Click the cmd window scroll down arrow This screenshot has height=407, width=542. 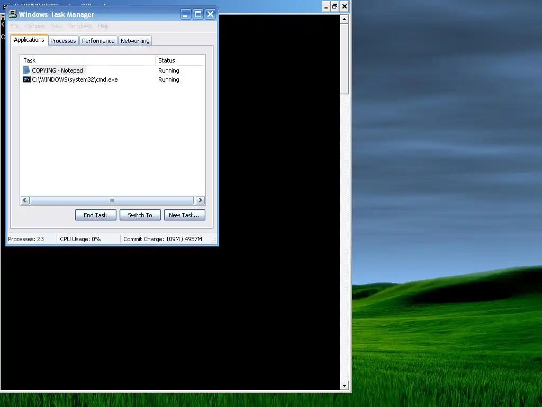click(x=344, y=386)
